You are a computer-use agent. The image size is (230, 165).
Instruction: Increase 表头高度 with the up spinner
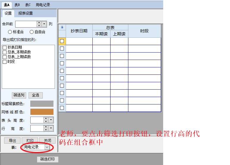[x=46, y=118]
